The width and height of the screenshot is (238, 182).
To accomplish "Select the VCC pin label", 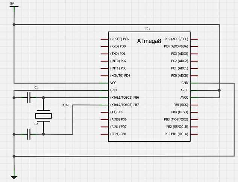I will tap(113, 83).
